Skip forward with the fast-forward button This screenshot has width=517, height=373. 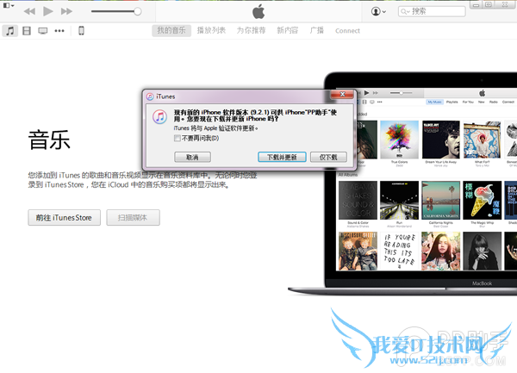(66, 11)
